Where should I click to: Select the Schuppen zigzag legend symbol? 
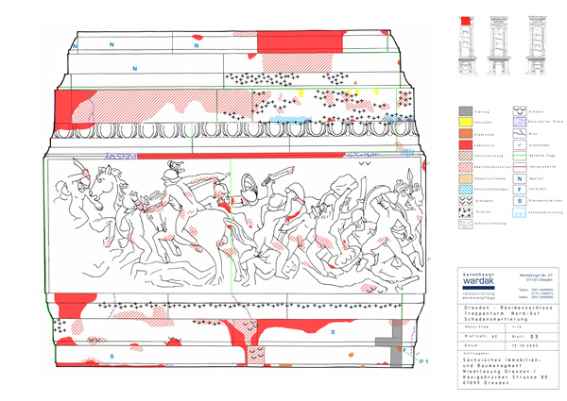464,201
